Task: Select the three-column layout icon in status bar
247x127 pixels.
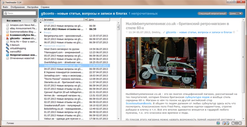Action: click(237, 123)
